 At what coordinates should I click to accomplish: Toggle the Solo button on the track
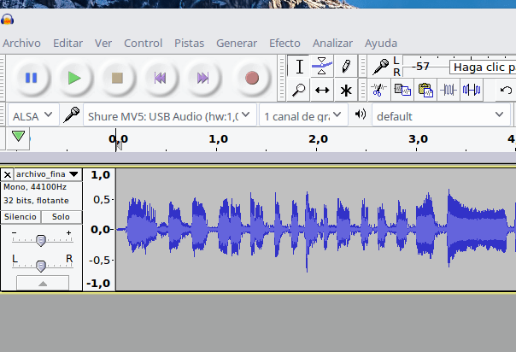[x=61, y=217]
